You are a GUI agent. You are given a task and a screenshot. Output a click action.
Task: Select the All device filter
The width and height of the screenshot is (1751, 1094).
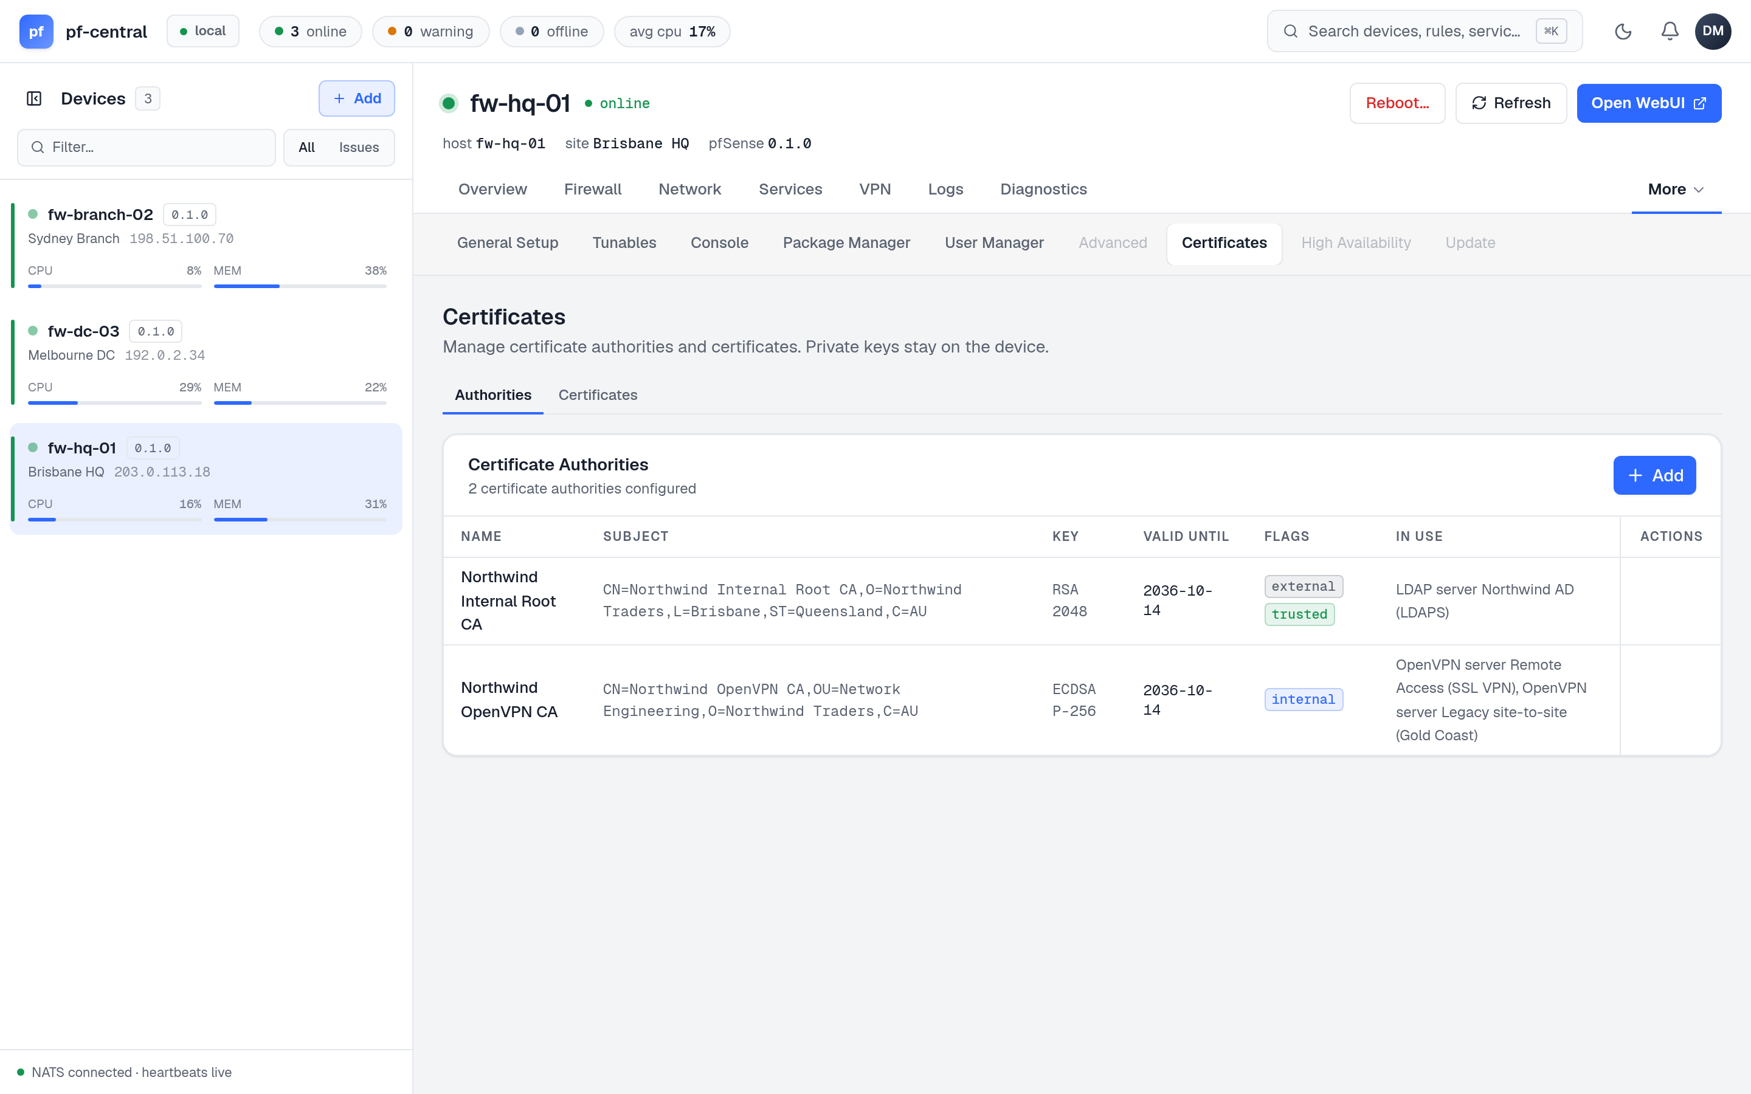click(307, 148)
